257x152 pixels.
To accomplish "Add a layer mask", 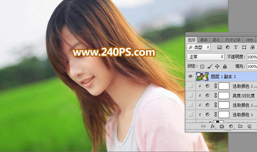I will pyautogui.click(x=222, y=127).
